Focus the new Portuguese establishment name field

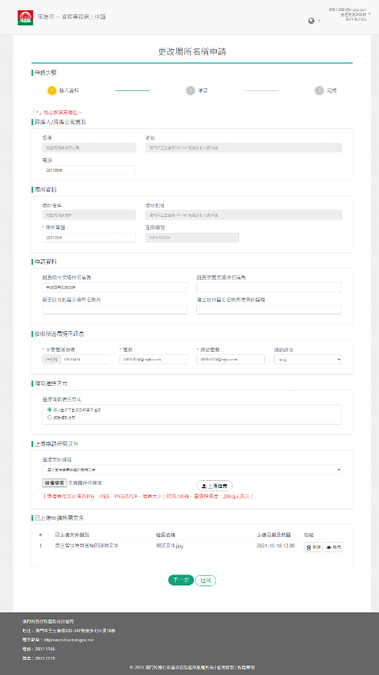[x=269, y=287]
